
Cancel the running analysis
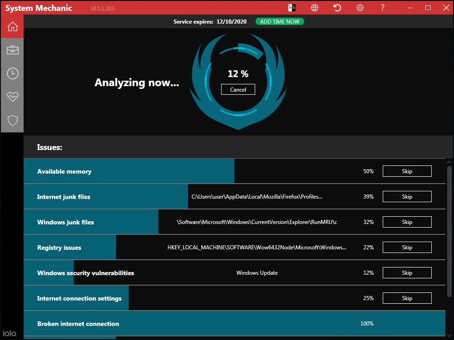[x=238, y=89]
